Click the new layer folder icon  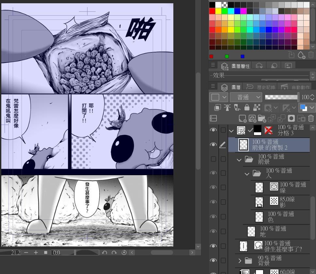[x=262, y=118]
